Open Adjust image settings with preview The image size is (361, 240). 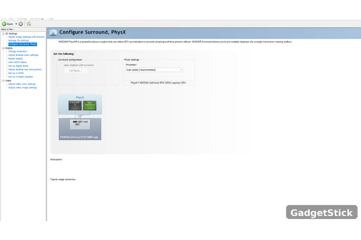[26, 37]
